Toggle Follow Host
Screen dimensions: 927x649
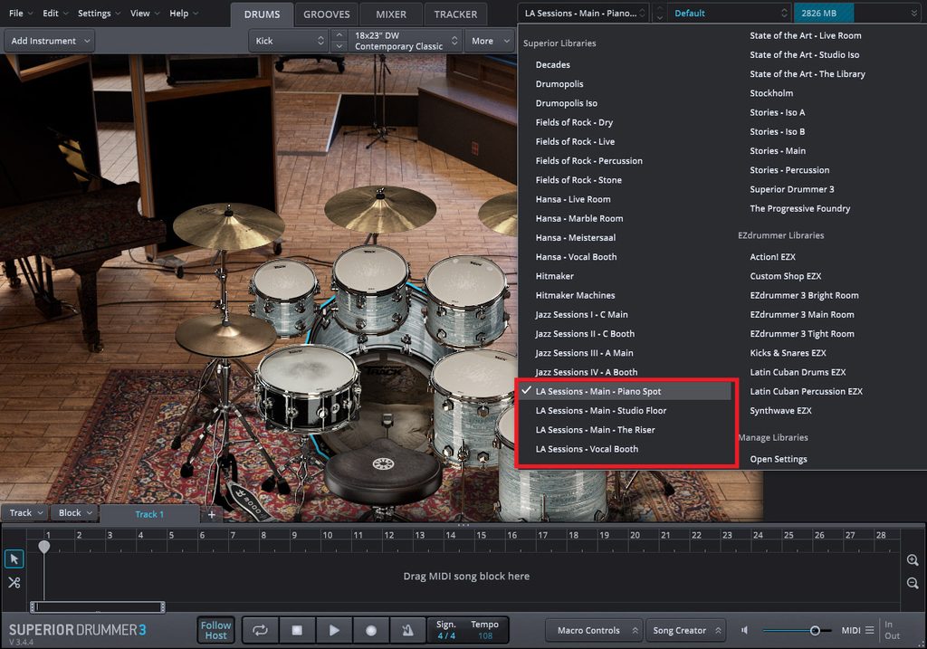(x=215, y=630)
